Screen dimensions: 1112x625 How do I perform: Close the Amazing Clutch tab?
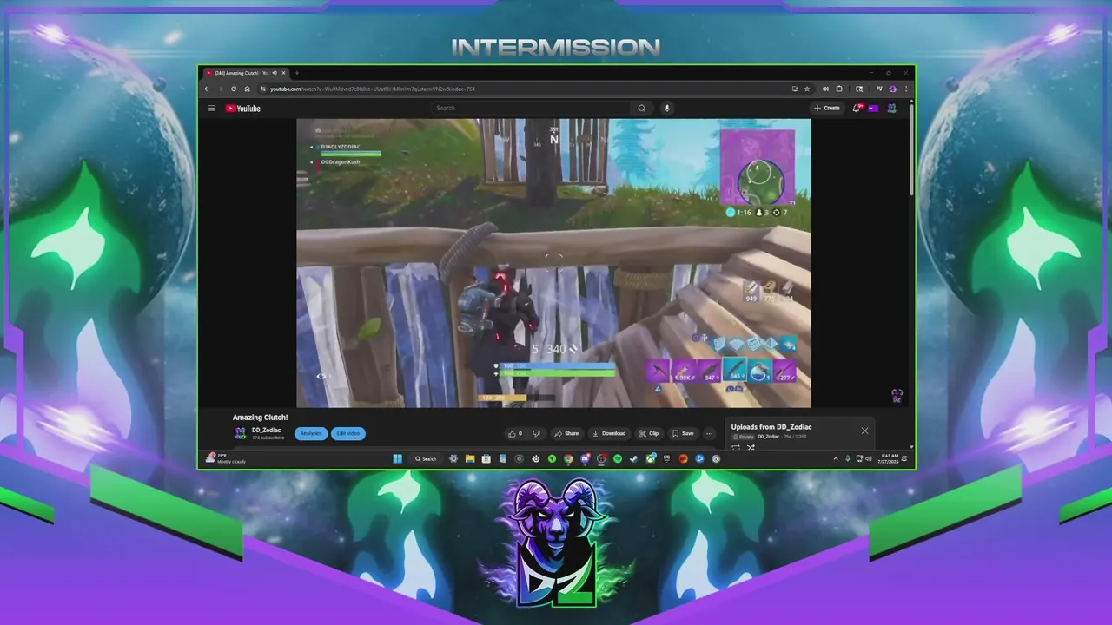point(284,73)
